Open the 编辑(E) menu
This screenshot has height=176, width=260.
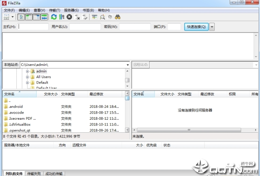point(24,10)
